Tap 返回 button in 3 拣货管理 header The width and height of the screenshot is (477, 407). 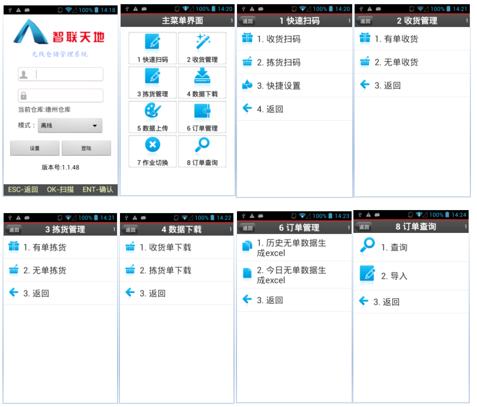14,229
